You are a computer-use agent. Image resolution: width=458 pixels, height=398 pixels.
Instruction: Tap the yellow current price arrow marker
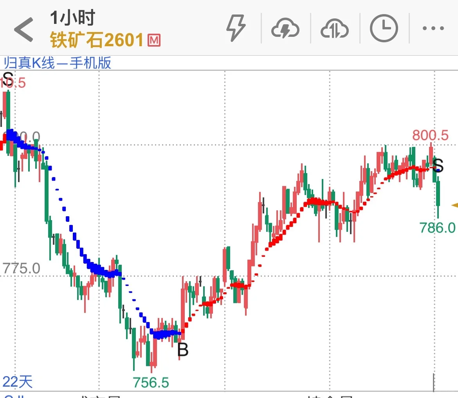pyautogui.click(x=454, y=205)
